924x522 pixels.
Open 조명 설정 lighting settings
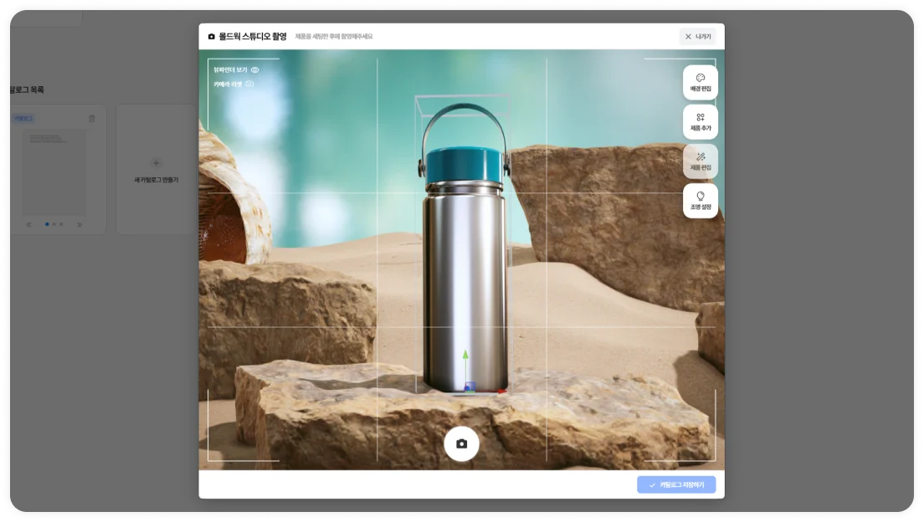pos(700,201)
